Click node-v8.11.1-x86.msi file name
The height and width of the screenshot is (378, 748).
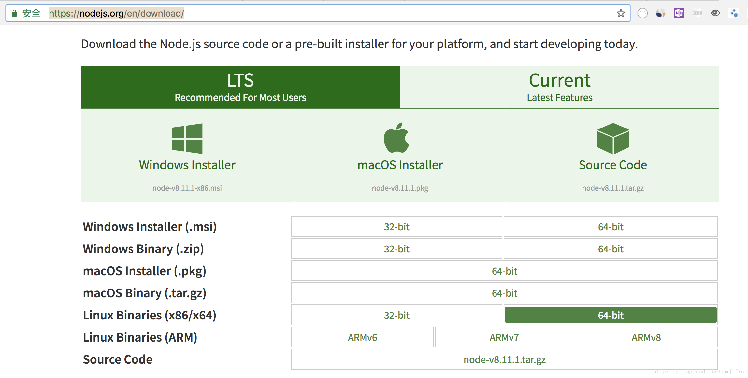click(x=187, y=188)
